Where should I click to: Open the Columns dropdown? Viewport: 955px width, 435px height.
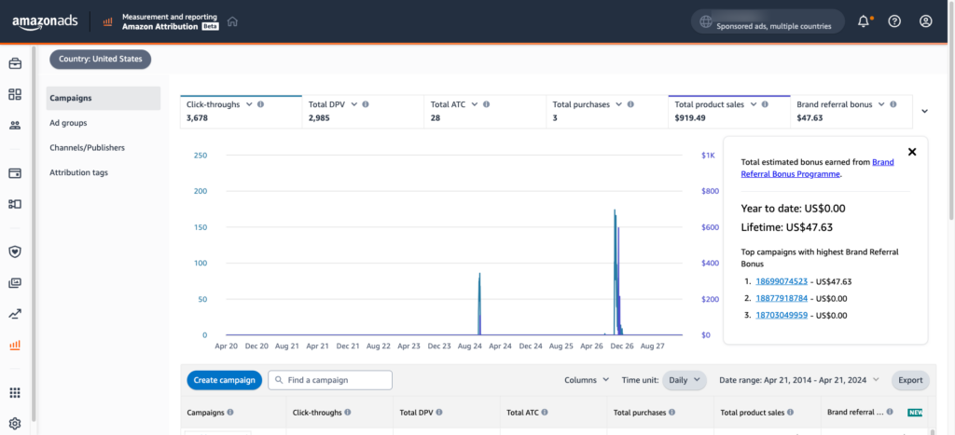pos(587,380)
